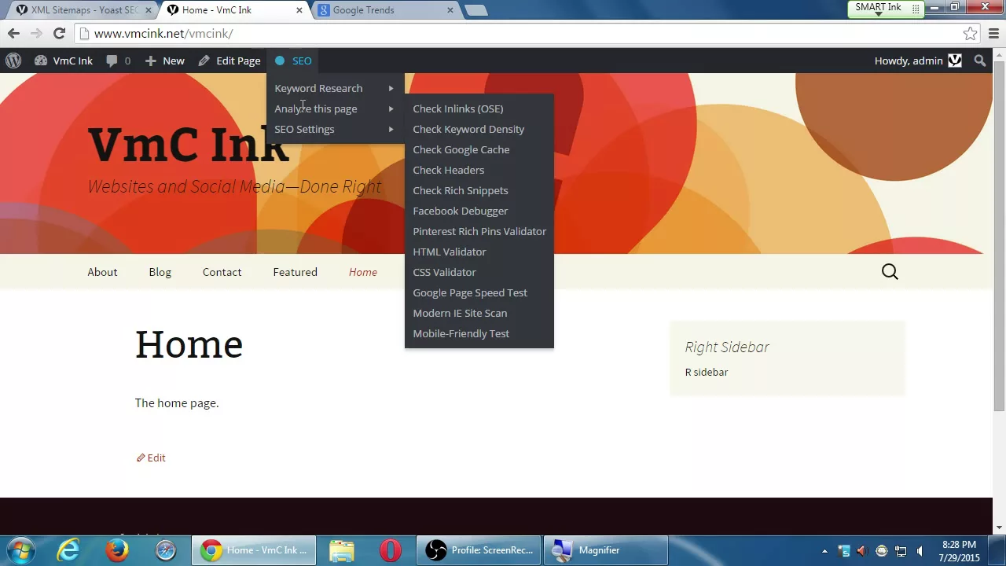
Task: Launch Firefox from the taskbar
Action: (x=118, y=550)
